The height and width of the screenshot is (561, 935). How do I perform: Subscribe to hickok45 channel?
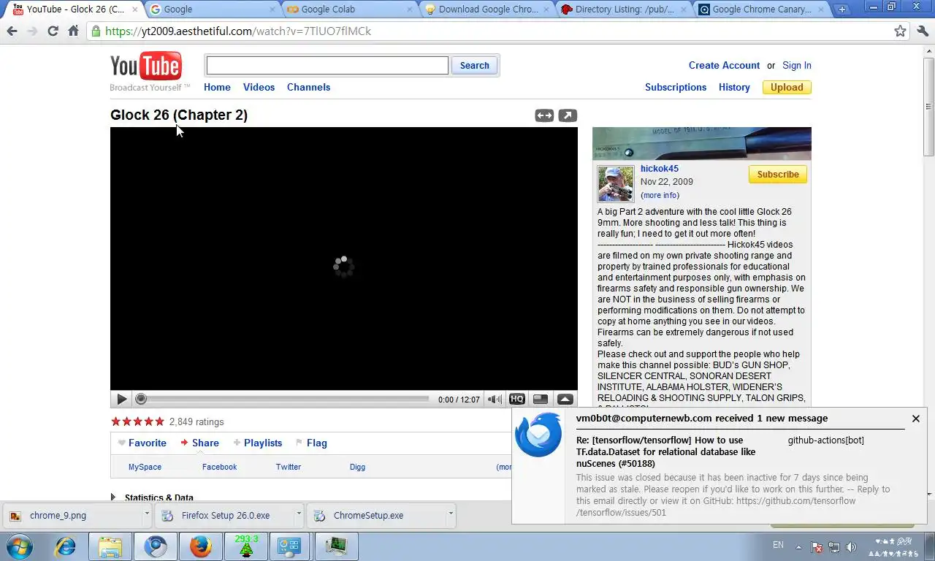778,175
